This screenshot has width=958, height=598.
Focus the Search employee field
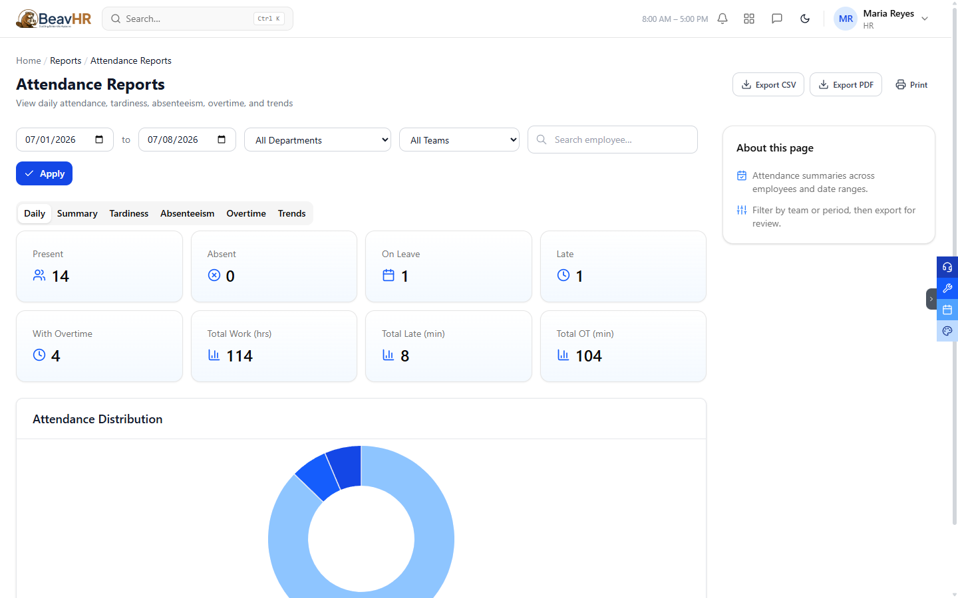coord(613,140)
